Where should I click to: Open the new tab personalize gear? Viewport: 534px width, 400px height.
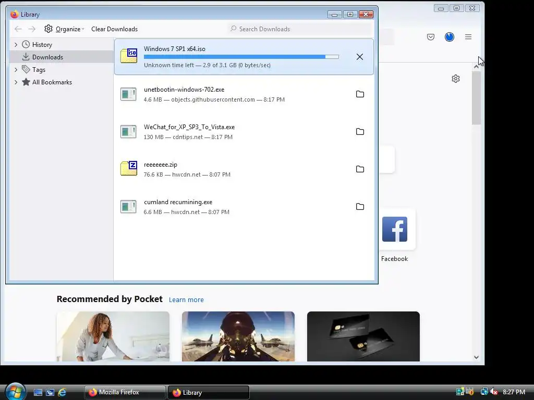(x=456, y=79)
